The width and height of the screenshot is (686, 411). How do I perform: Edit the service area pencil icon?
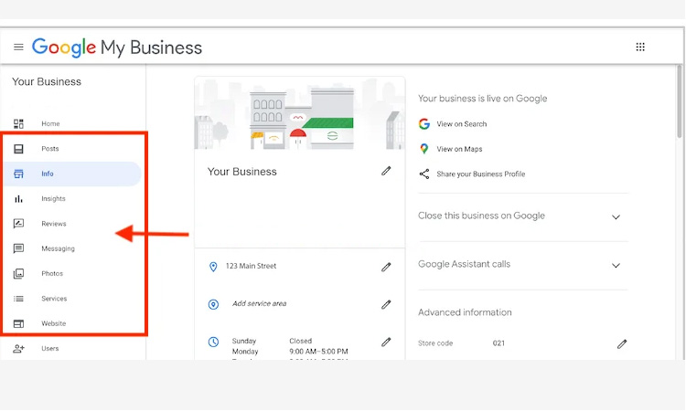[x=386, y=304]
